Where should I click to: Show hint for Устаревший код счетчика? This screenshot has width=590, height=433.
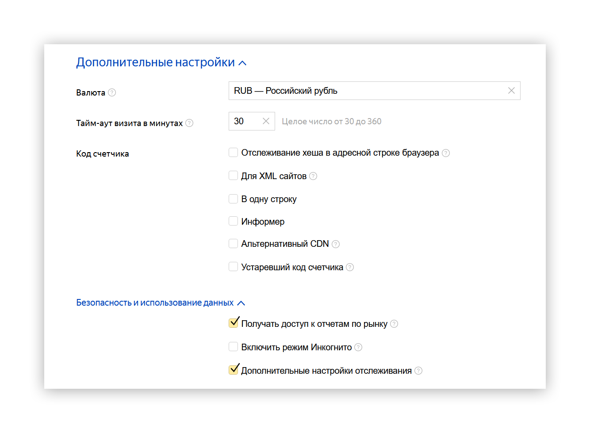[x=350, y=267]
